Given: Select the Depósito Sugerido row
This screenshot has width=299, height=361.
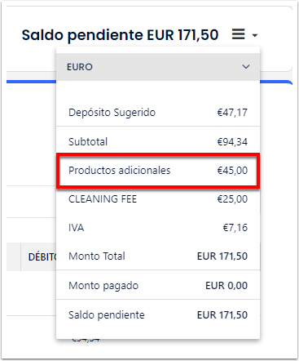Looking at the screenshot, I should coord(158,112).
